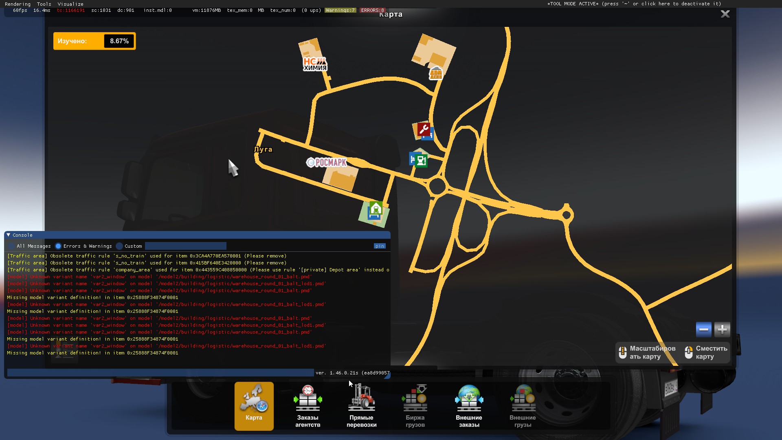
Task: Click the Сместить карту mouse hint
Action: click(706, 352)
